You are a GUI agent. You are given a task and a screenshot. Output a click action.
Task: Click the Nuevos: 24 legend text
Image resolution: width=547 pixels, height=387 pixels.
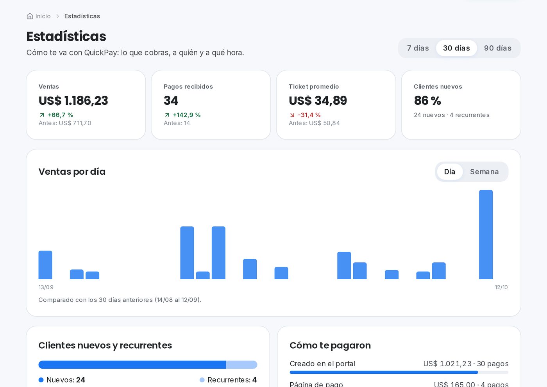click(x=66, y=380)
